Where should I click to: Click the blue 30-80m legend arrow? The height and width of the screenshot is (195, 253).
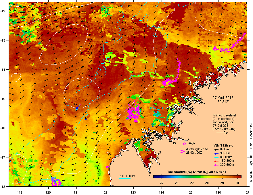point(216,153)
